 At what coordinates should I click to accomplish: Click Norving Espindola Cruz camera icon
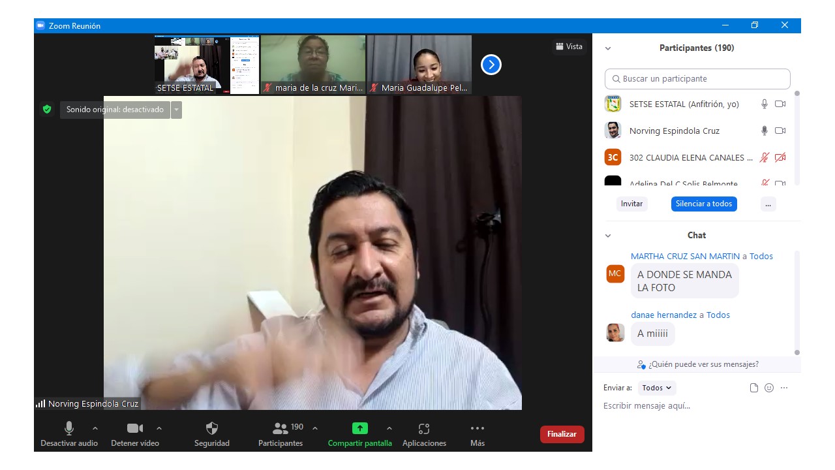[x=780, y=131]
